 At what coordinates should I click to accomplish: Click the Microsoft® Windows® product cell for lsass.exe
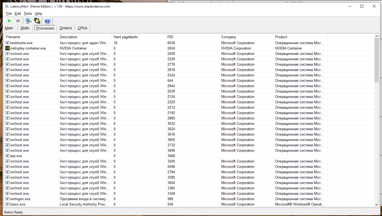pyautogui.click(x=300, y=204)
